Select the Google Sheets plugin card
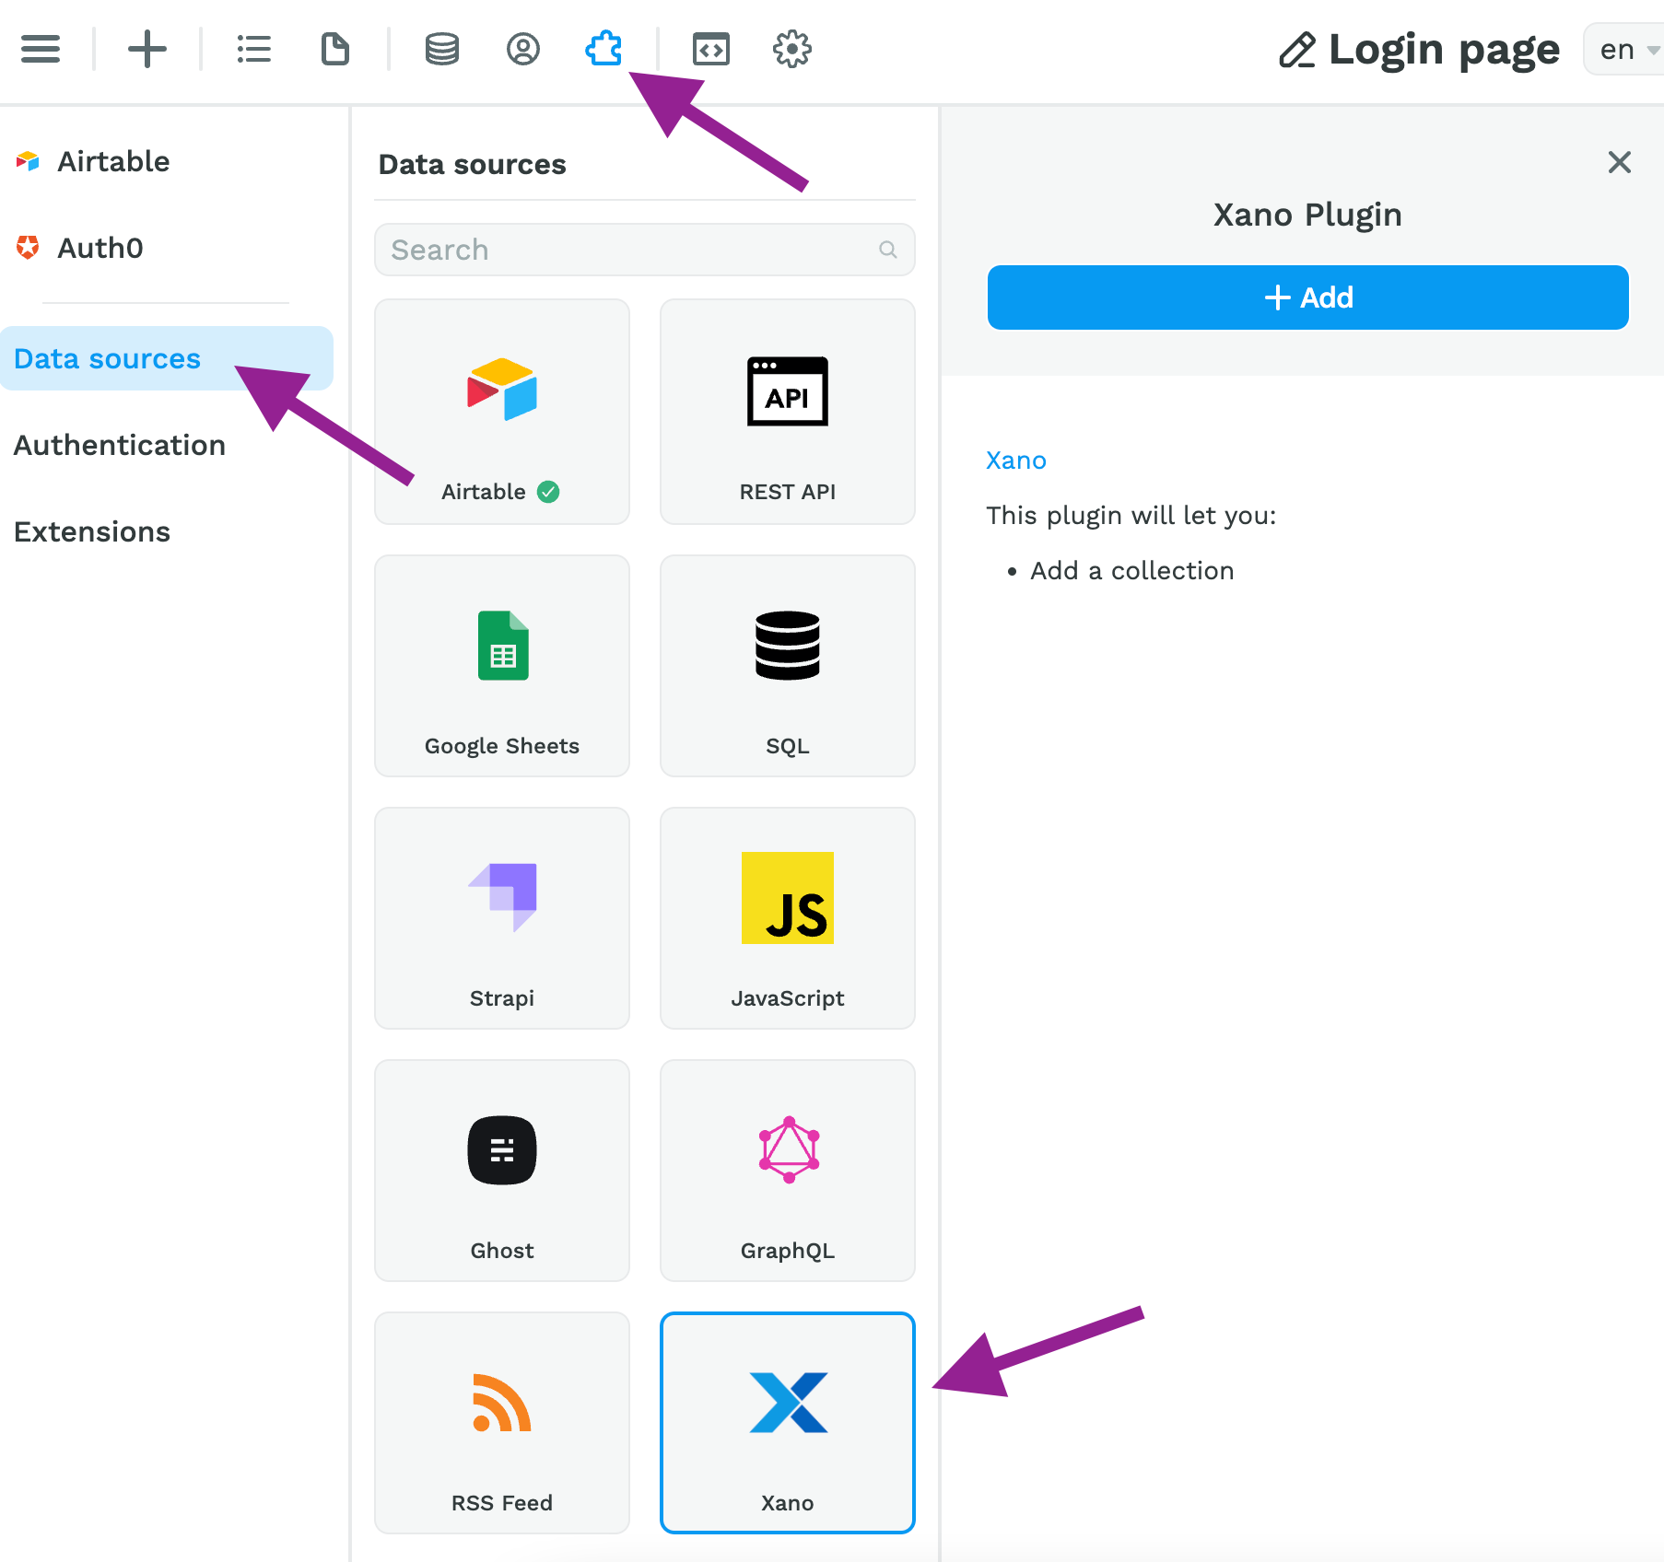 502,666
